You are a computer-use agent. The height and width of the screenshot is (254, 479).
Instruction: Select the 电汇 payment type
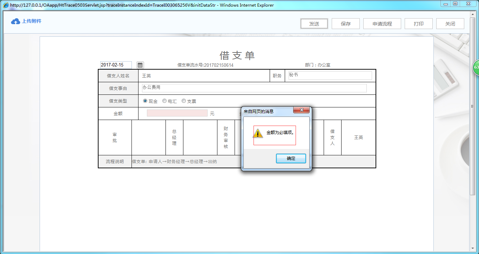164,101
